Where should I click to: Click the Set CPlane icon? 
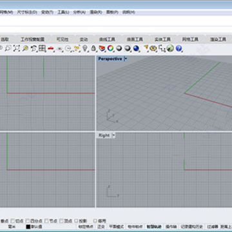point(60,49)
